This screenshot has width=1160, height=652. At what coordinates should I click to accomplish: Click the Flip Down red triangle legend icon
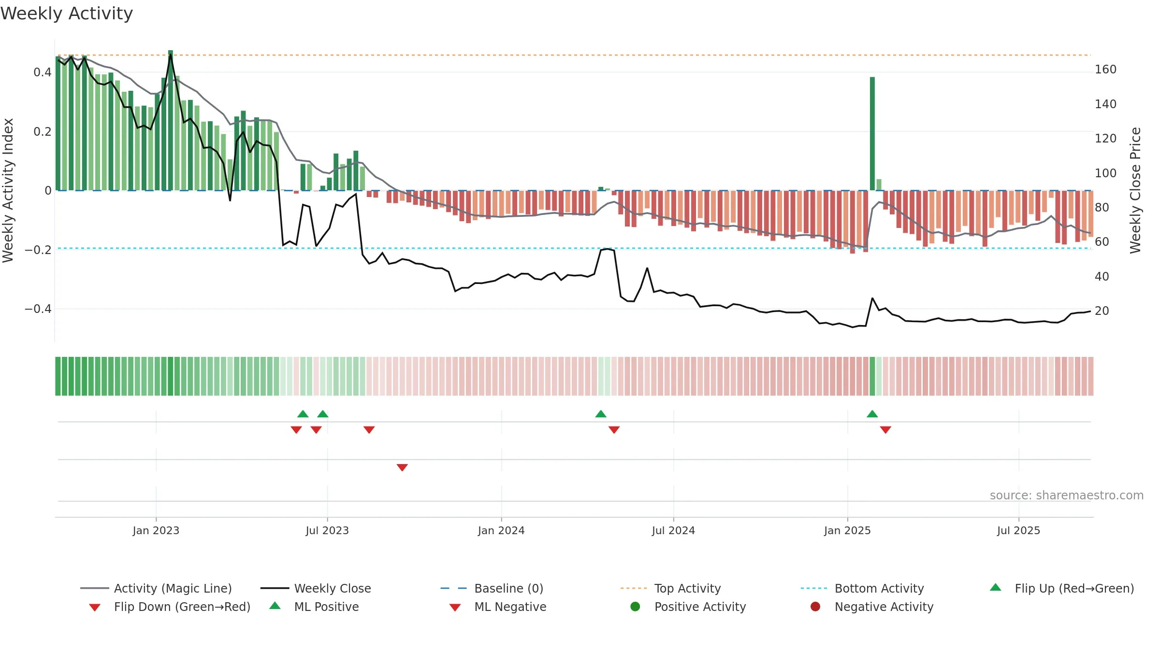[x=95, y=608]
